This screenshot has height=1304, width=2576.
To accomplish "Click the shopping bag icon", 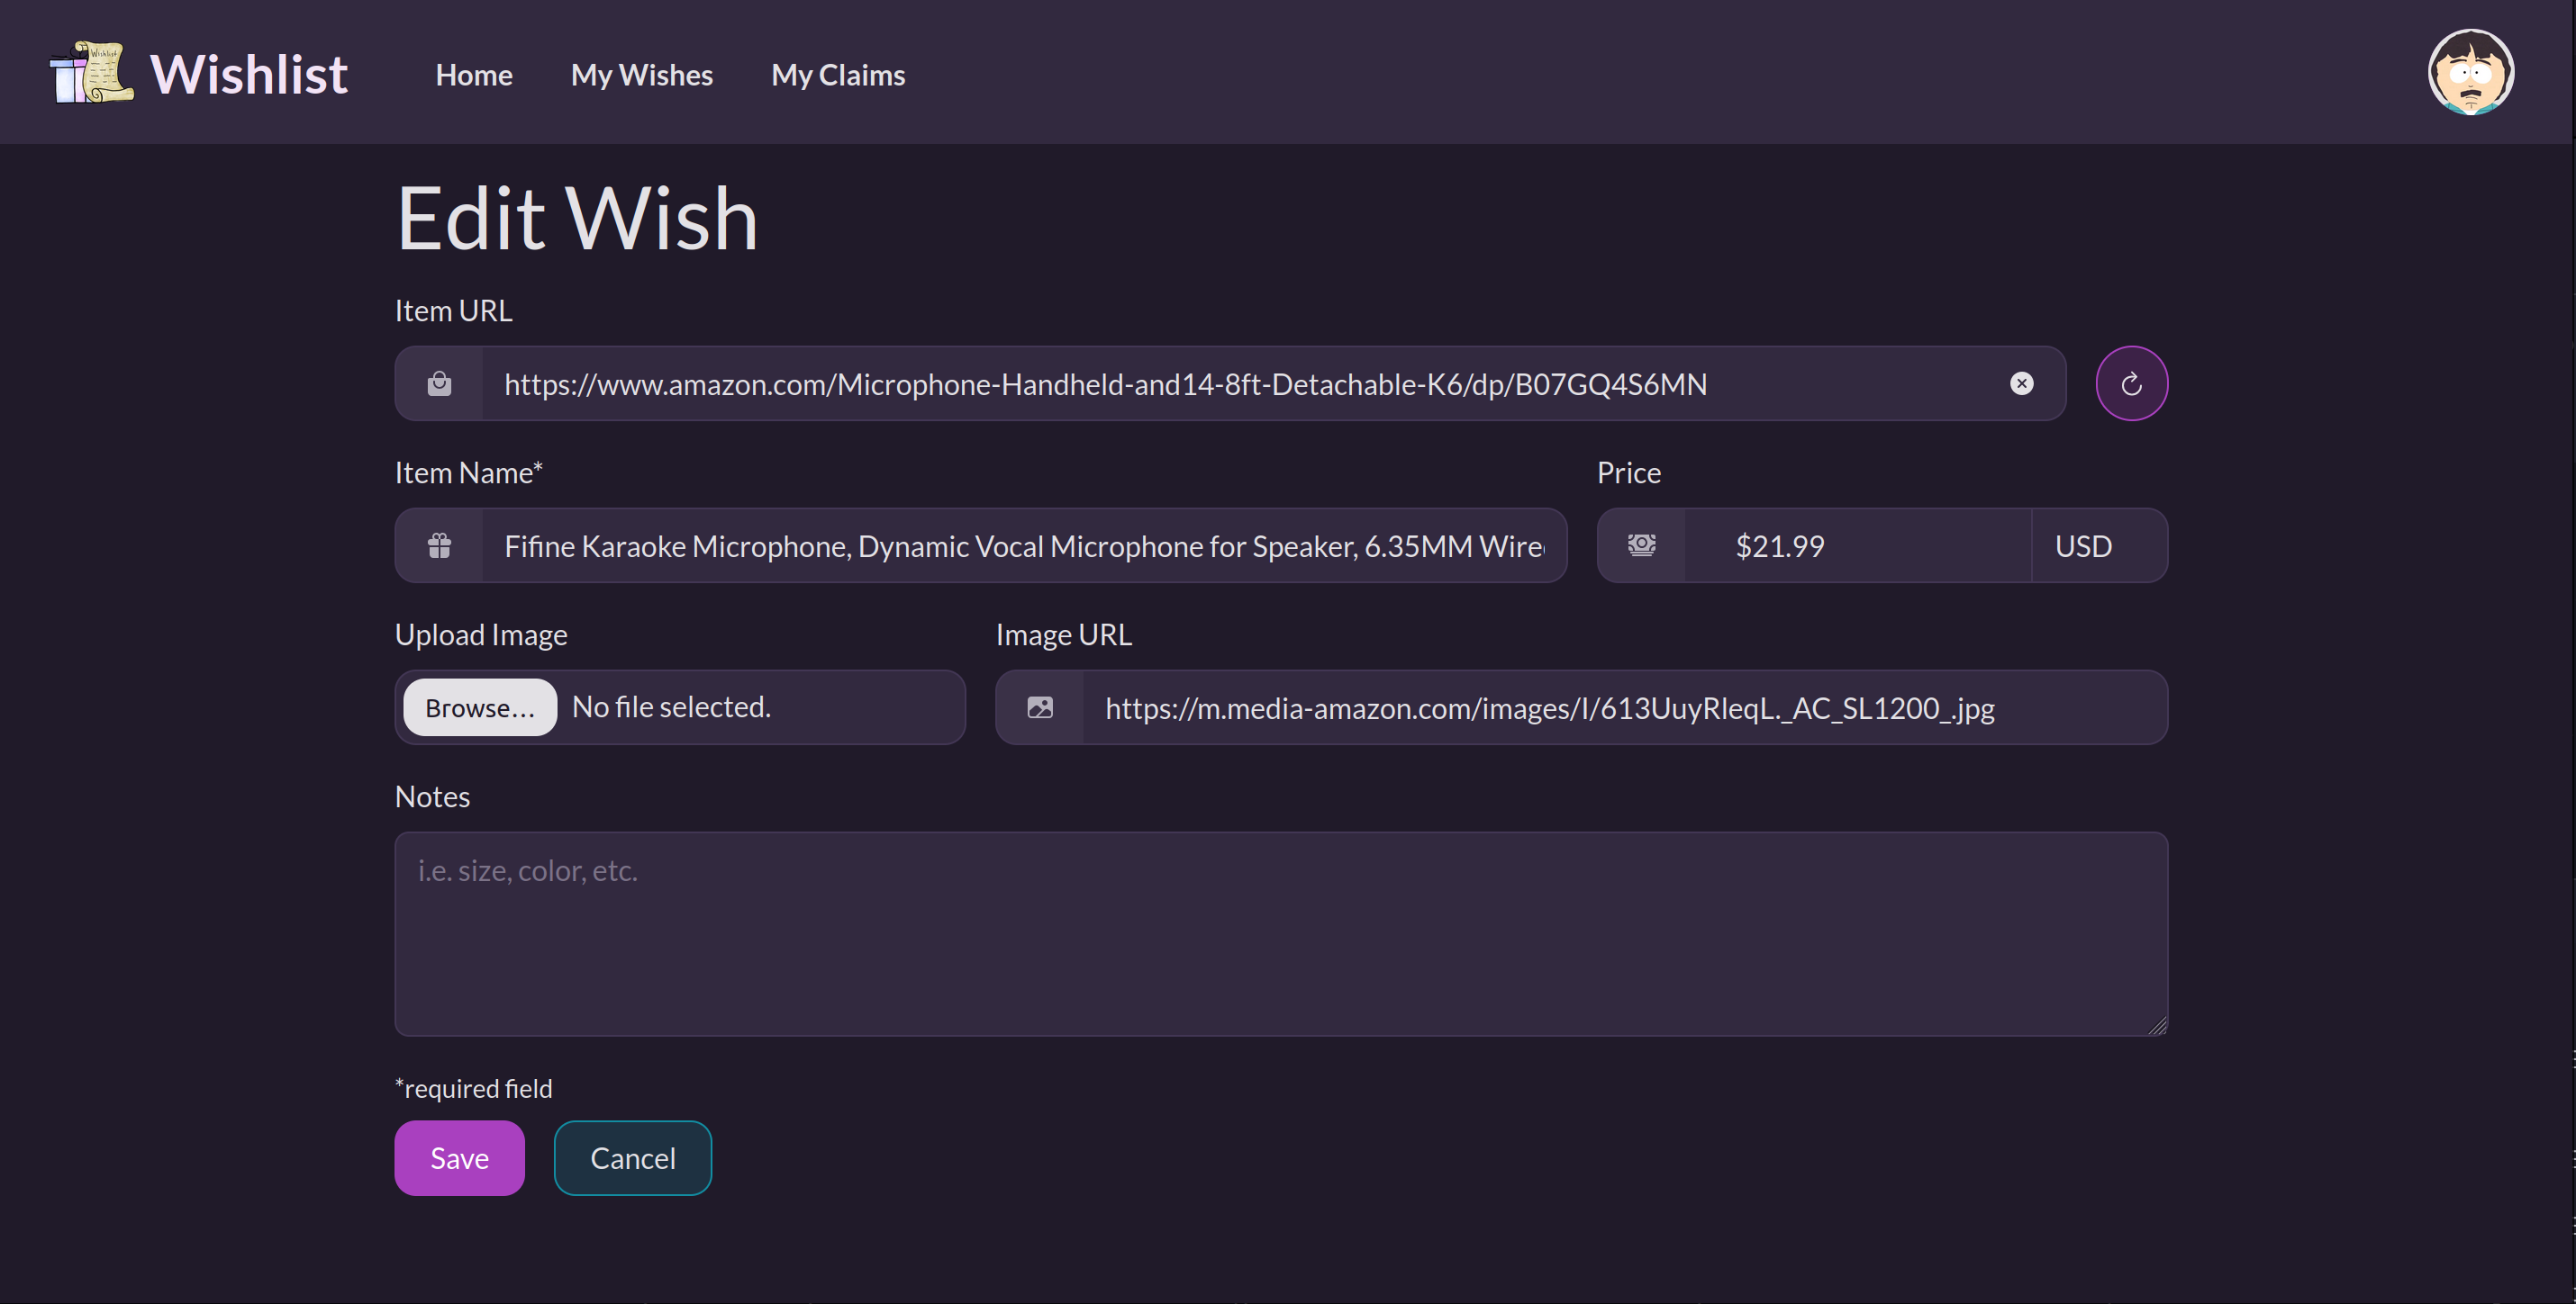I will 439,383.
